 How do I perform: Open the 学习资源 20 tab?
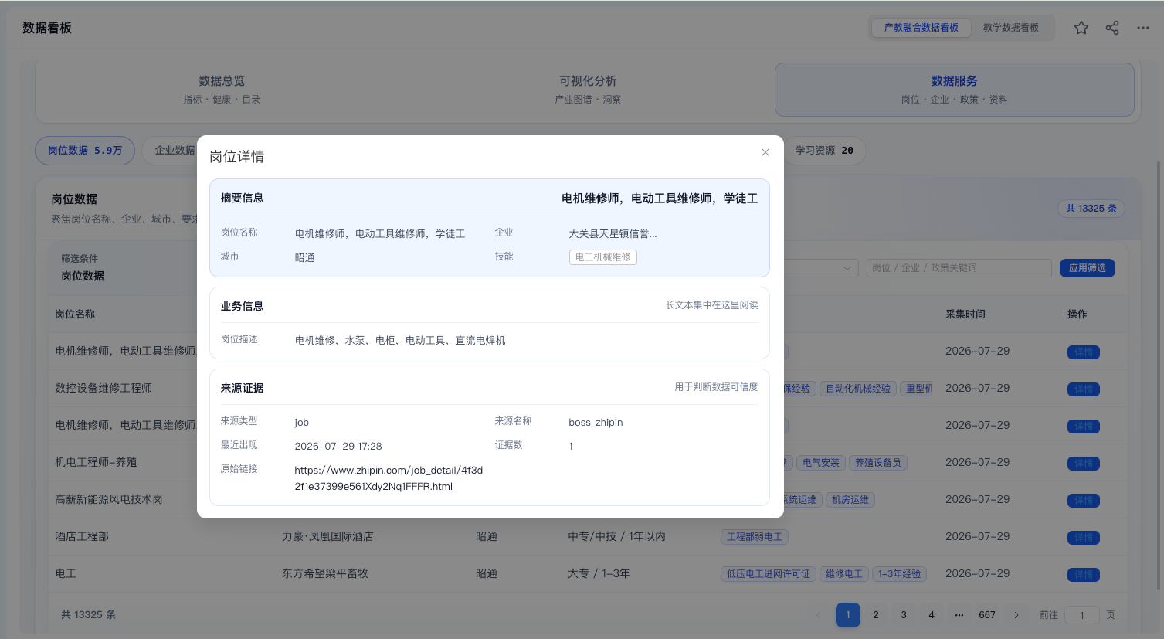pyautogui.click(x=824, y=151)
